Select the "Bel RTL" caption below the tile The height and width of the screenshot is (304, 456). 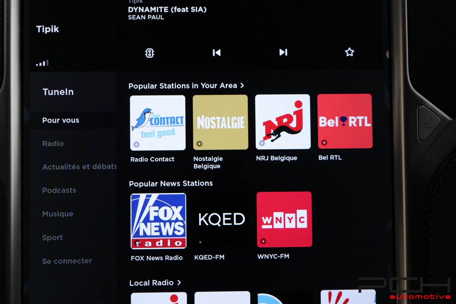330,157
